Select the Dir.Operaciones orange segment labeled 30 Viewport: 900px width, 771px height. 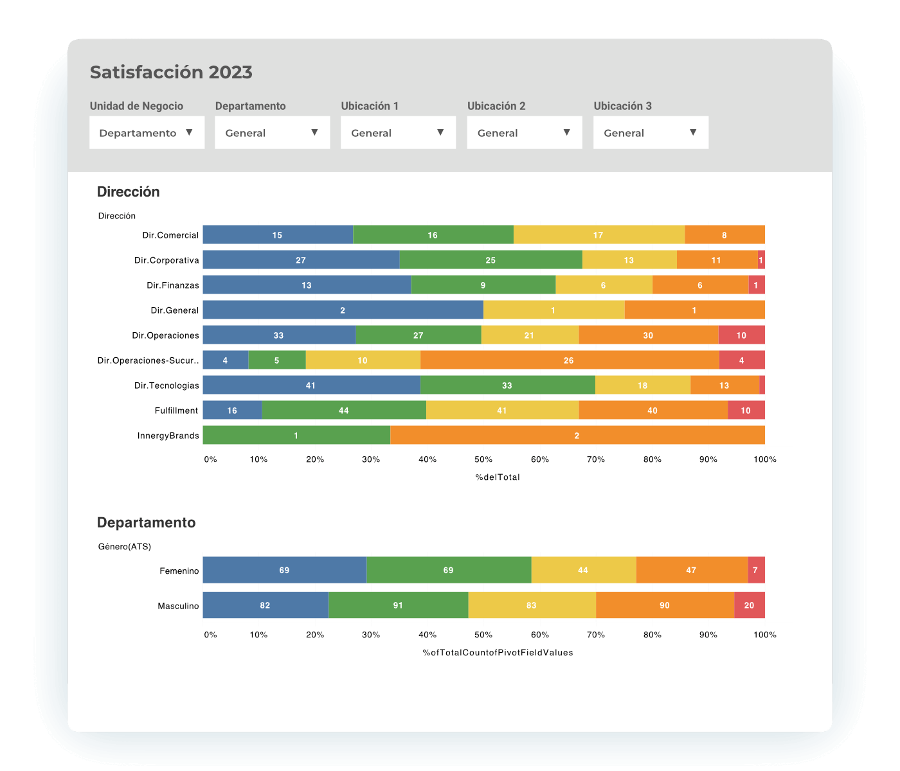click(649, 335)
